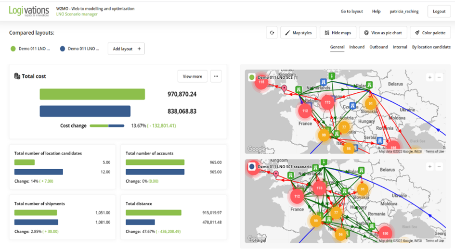Click the Logout button
The height and width of the screenshot is (249, 455).
tap(439, 12)
